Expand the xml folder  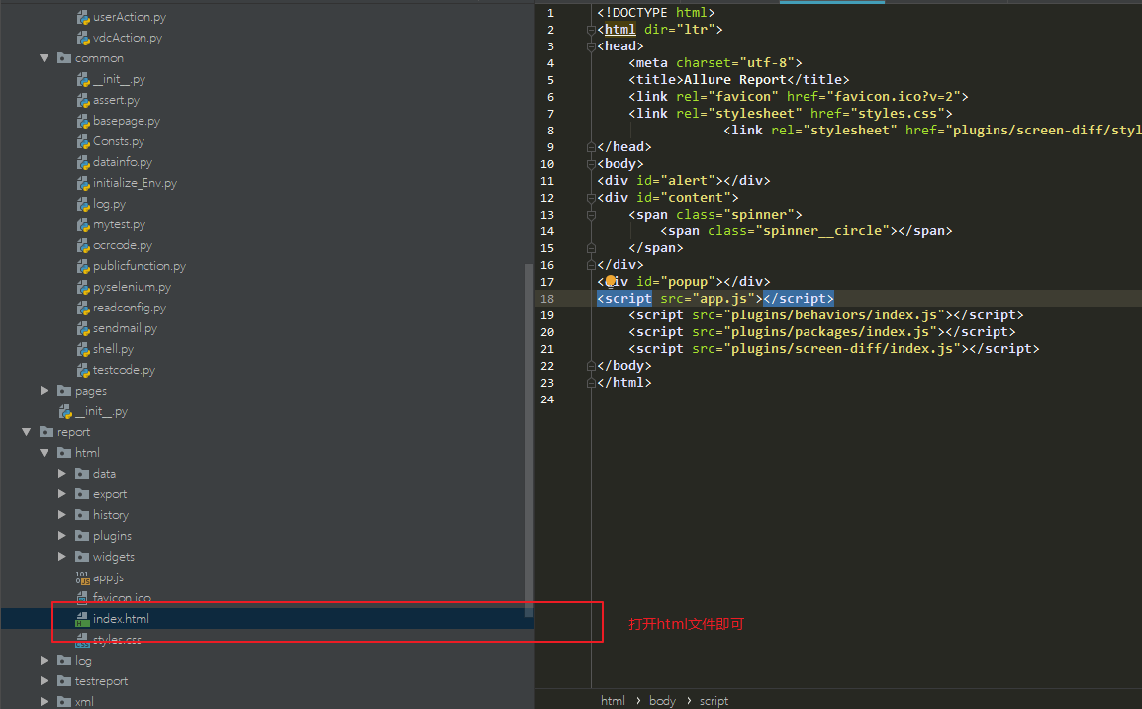click(x=44, y=702)
